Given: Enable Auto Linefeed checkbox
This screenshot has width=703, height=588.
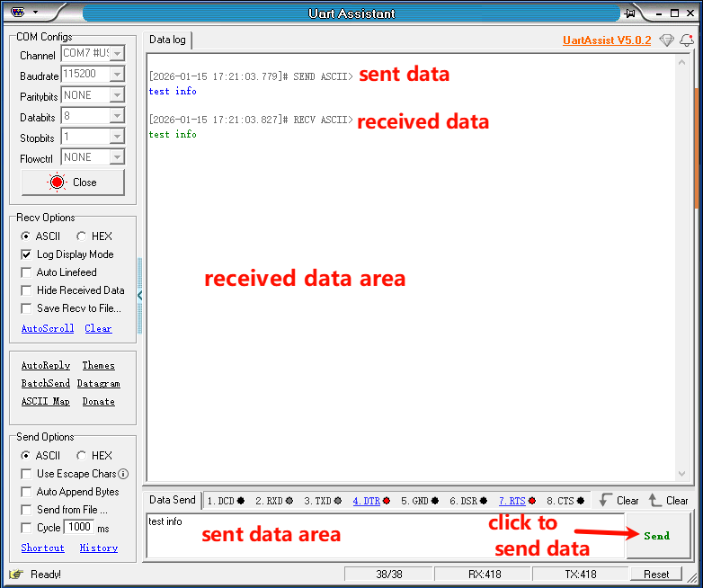Looking at the screenshot, I should (x=26, y=272).
